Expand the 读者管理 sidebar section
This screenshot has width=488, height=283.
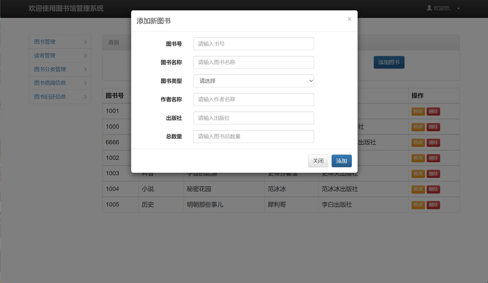point(60,55)
